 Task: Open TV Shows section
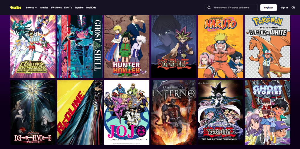click(x=56, y=8)
